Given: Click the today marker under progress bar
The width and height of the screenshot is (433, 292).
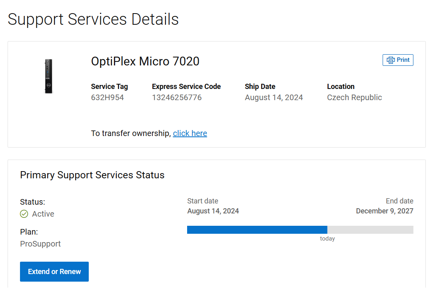Looking at the screenshot, I should click(x=327, y=239).
